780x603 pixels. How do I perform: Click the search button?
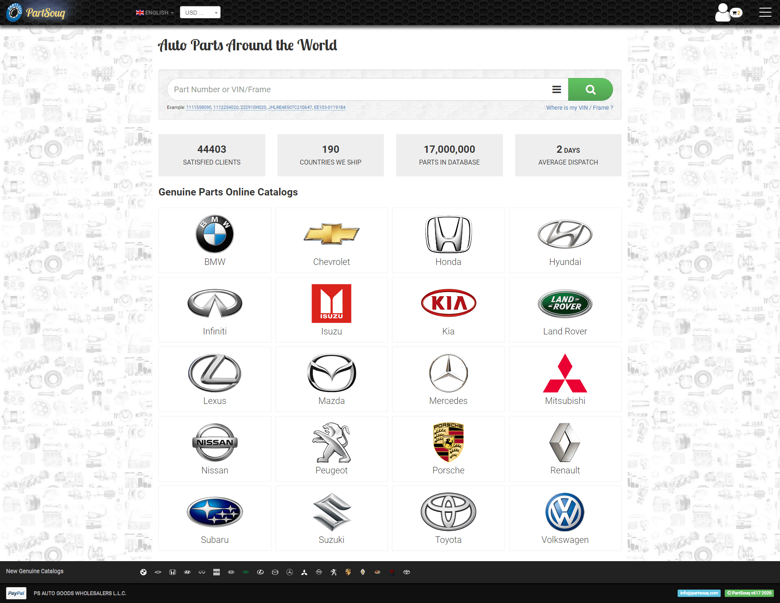click(x=589, y=89)
